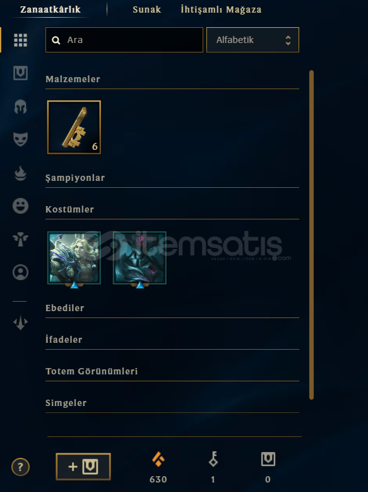Select the Zanaatkârlık tab
368x492 pixels.
pos(50,9)
